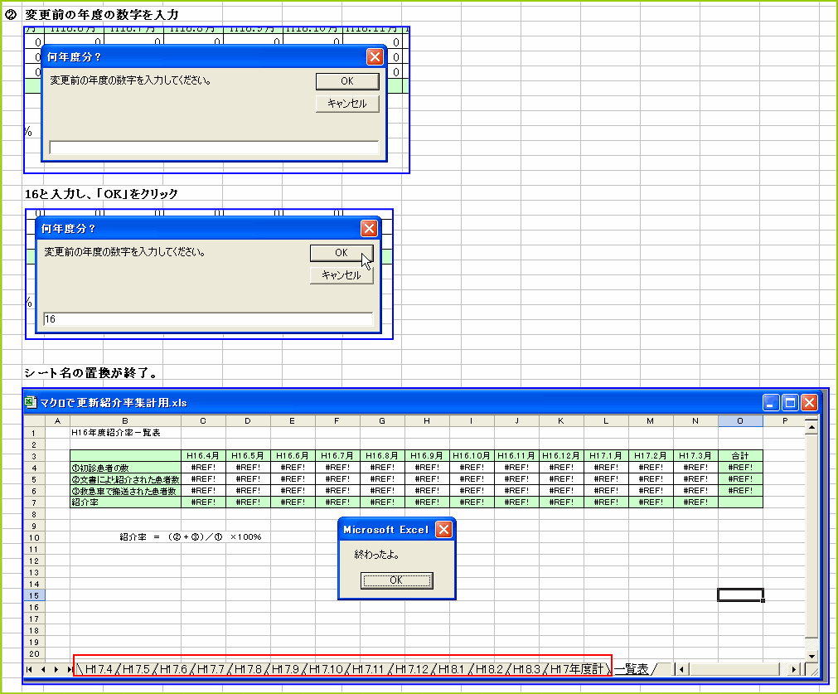Click the Excel workbook icon in title bar
This screenshot has width=838, height=694.
point(31,403)
